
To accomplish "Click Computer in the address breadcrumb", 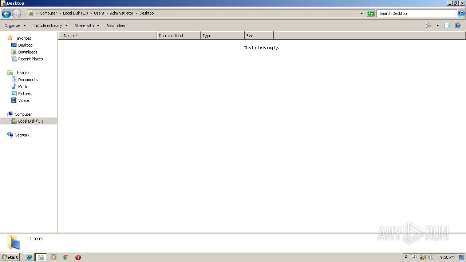I will point(48,13).
